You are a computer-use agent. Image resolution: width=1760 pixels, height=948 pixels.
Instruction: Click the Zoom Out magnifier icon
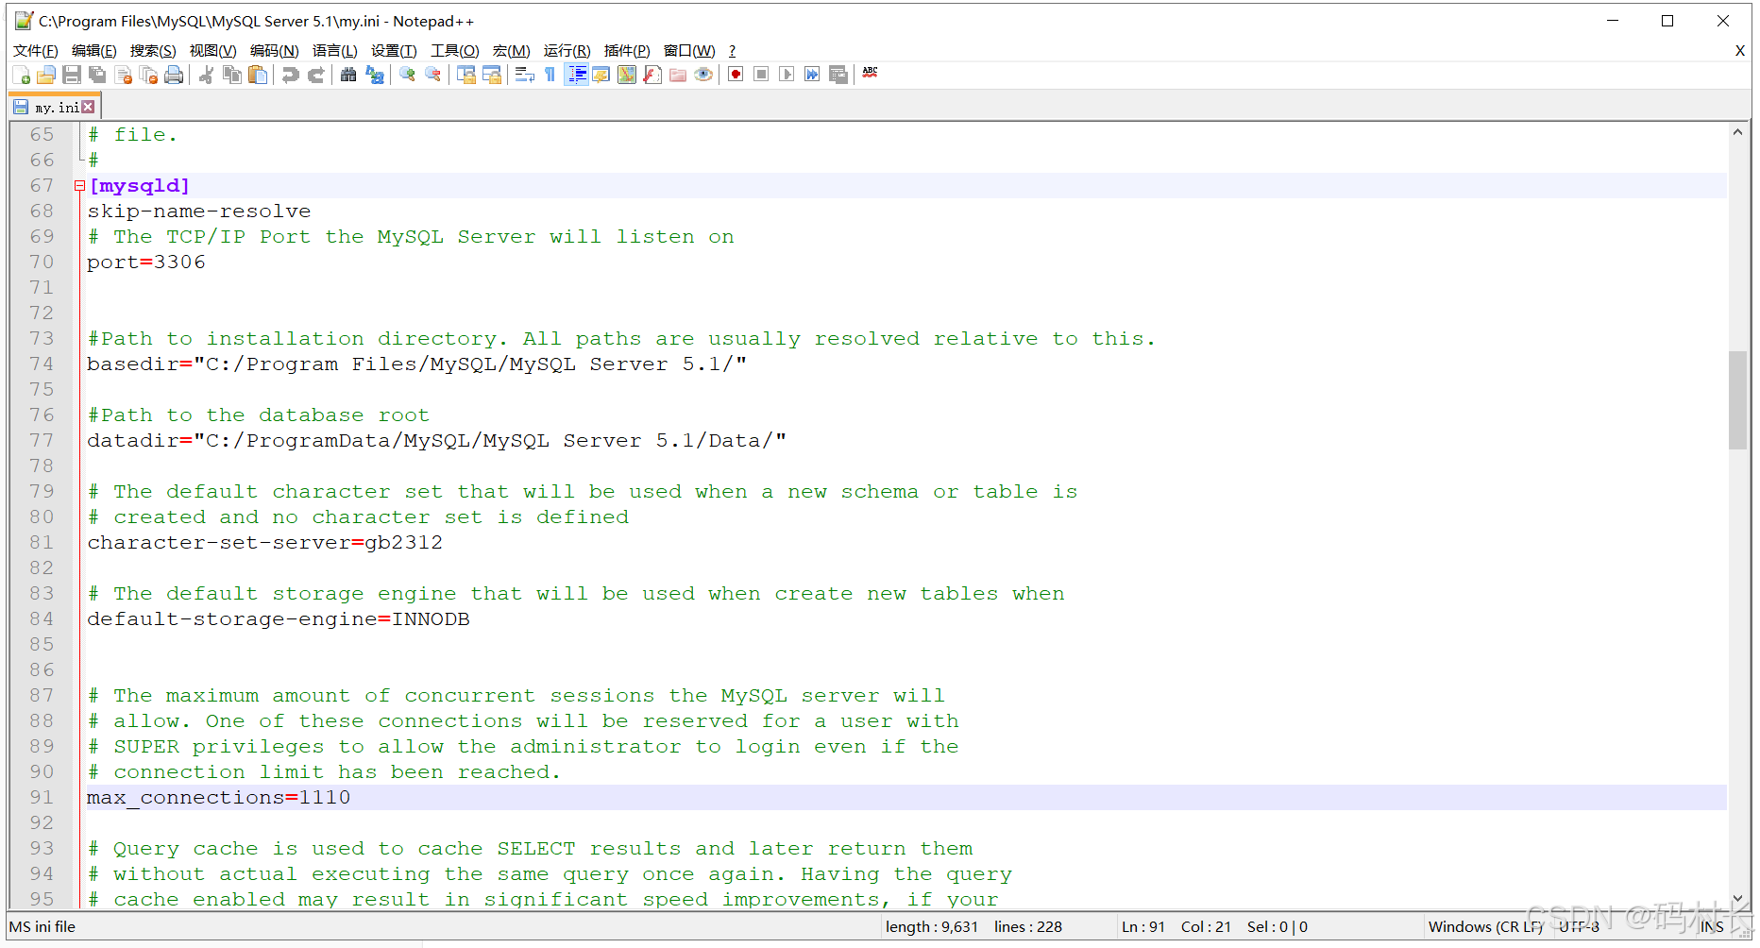(432, 75)
